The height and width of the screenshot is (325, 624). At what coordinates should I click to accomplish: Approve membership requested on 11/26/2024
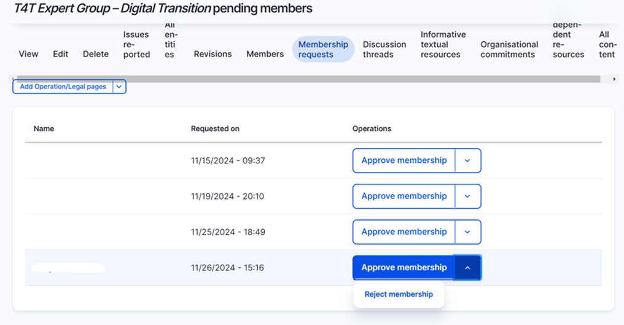click(x=404, y=268)
